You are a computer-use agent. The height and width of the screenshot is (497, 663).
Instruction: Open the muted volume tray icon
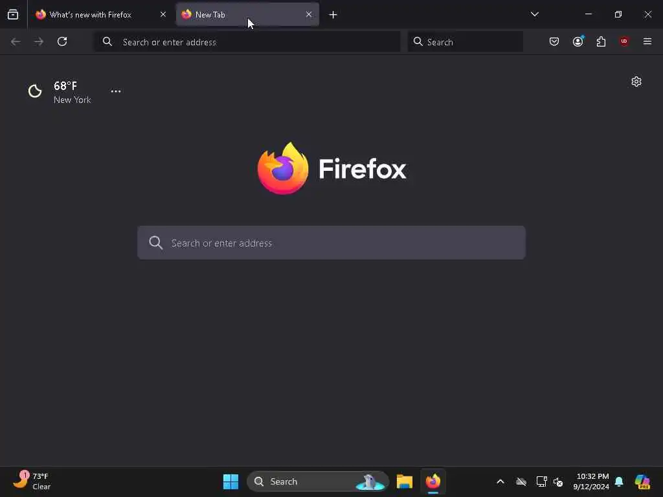[558, 481]
